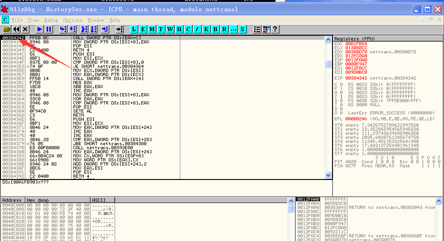
Task: Open Patches window via slash button
Action: pos(198,29)
